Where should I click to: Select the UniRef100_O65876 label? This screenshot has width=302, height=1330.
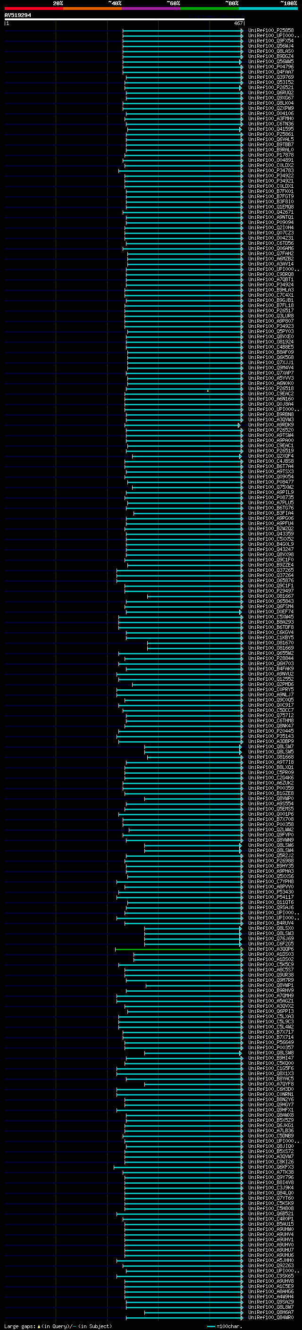pos(270,580)
